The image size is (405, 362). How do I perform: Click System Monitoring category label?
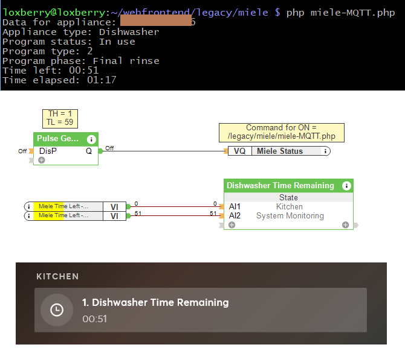[290, 215]
